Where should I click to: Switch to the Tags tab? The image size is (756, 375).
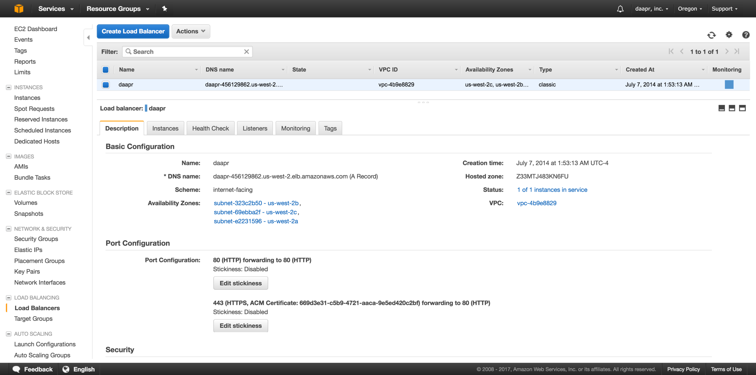tap(330, 128)
